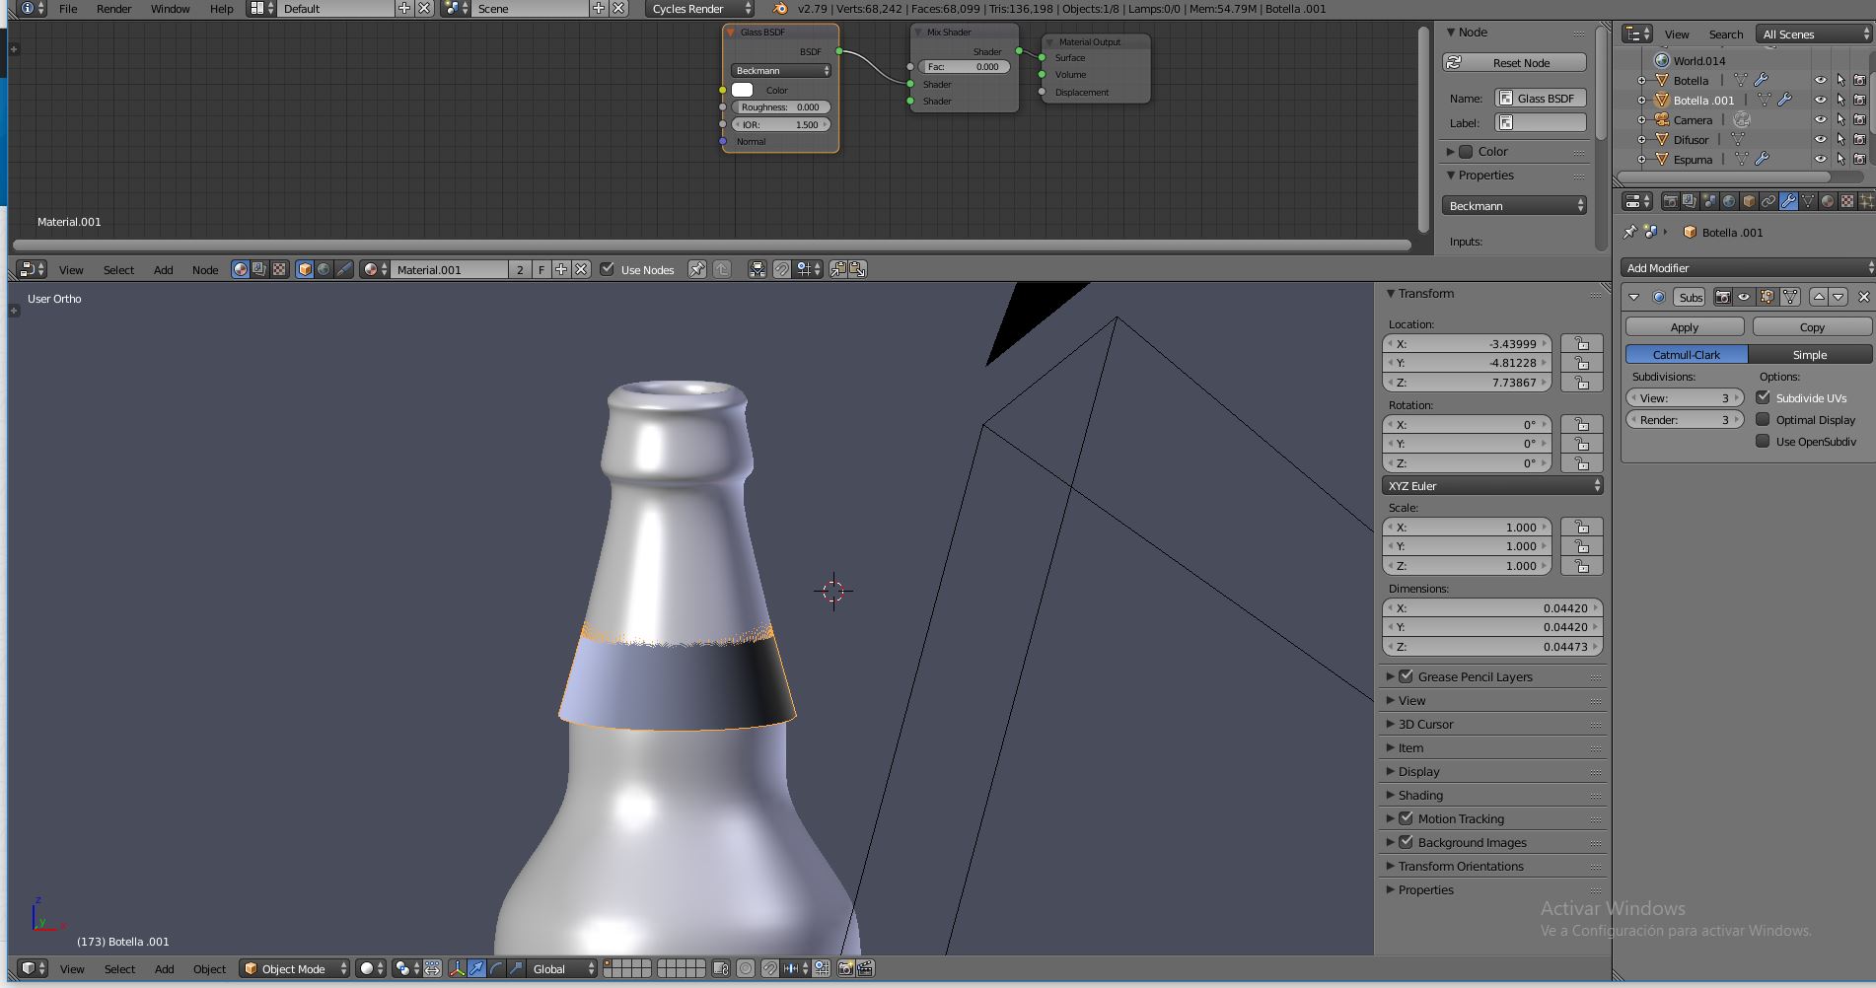Enable Optimal Display option
Screen dimensions: 1876x988
click(1763, 419)
